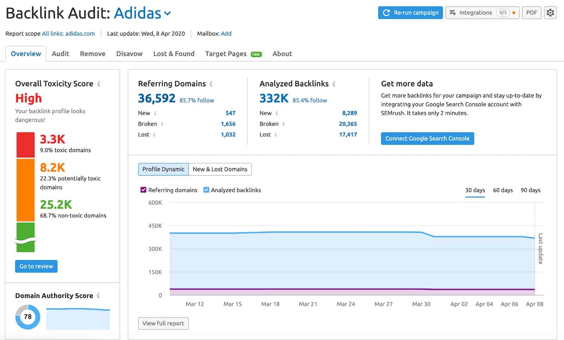Viewport: 564px width, 340px height.
Task: Click info icon next to Referring Domains Lost
Action: [x=154, y=135]
